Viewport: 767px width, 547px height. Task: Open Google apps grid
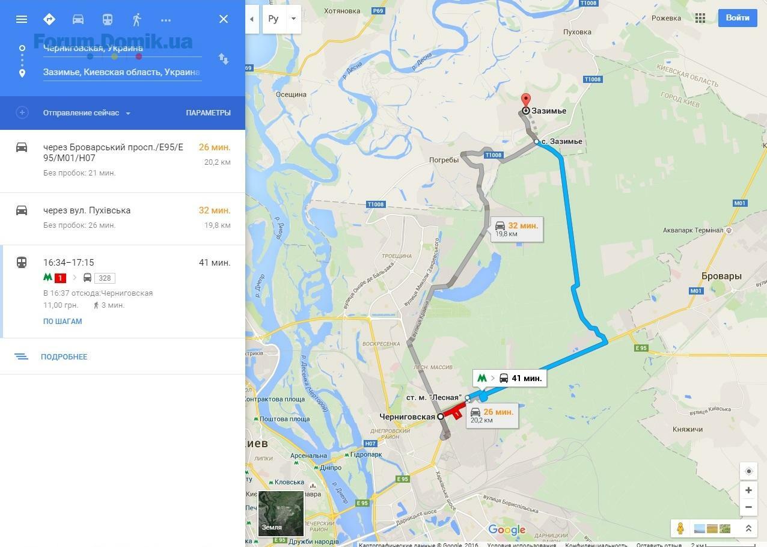point(700,18)
